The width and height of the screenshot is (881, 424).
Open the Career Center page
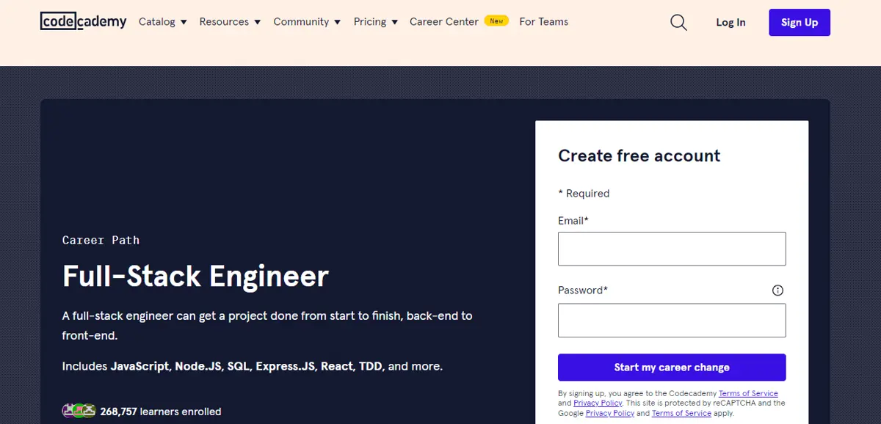[x=443, y=22]
